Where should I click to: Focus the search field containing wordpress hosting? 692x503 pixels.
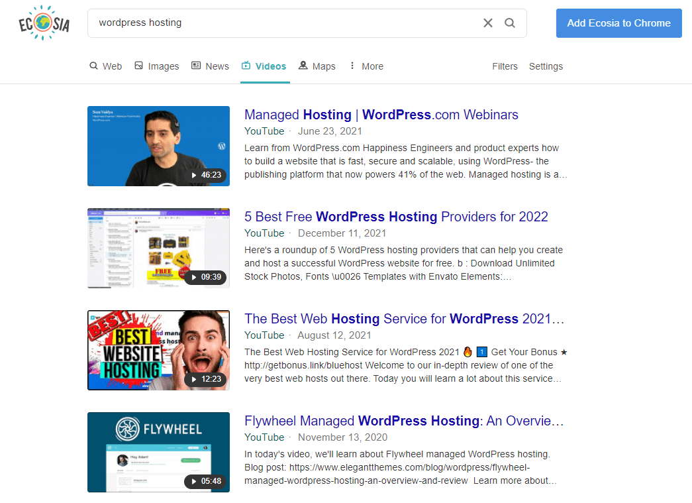pyautogui.click(x=285, y=23)
